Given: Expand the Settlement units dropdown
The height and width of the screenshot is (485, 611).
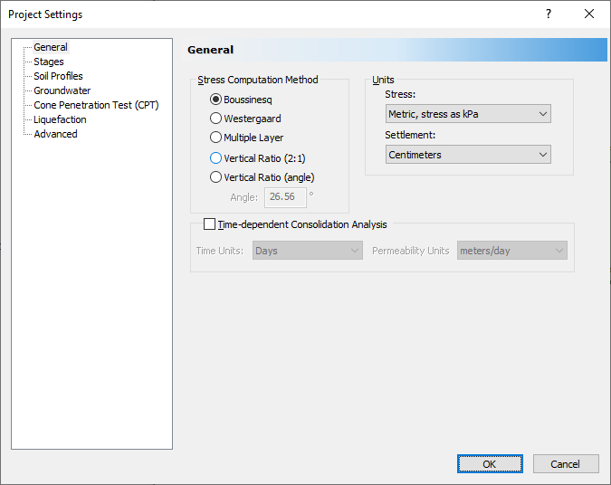Looking at the screenshot, I should tap(467, 155).
